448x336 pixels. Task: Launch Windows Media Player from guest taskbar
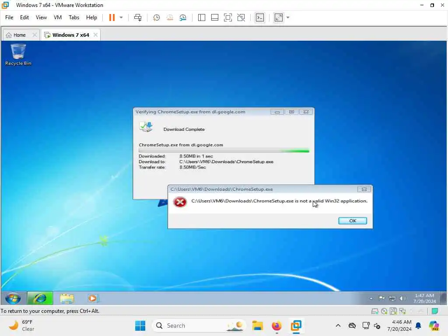tap(93, 298)
